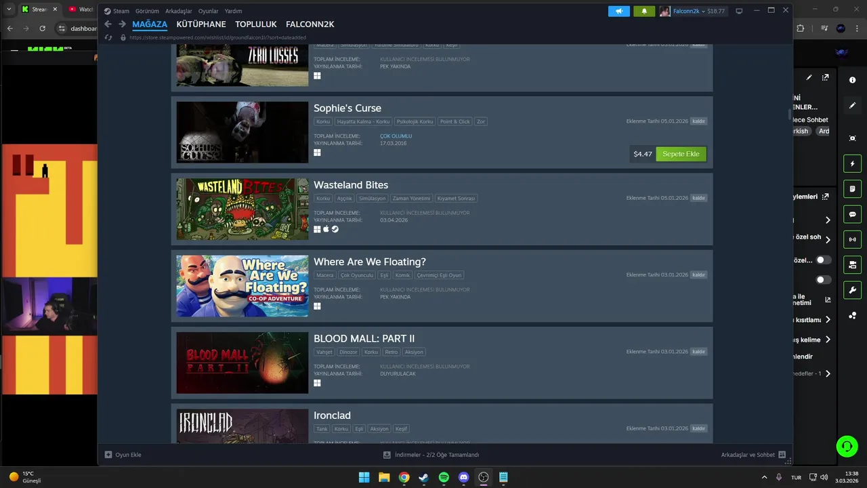Open the Yardım menu
Image resolution: width=867 pixels, height=488 pixels.
[x=233, y=11]
